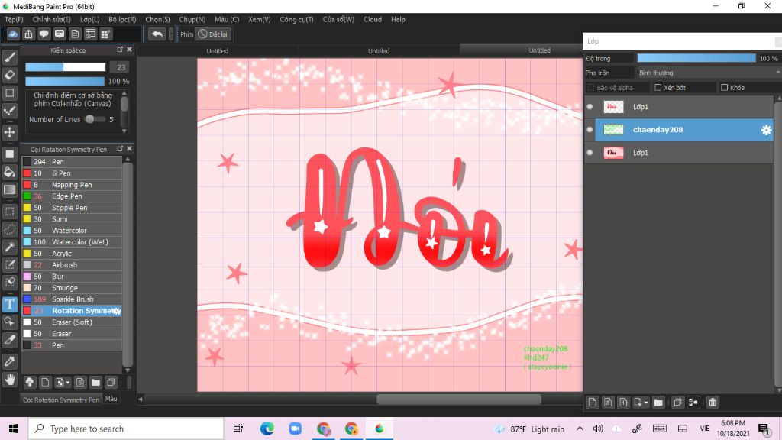This screenshot has width=782, height=440.
Task: Undock the Kiểm soát cọ panel
Action: [x=120, y=50]
